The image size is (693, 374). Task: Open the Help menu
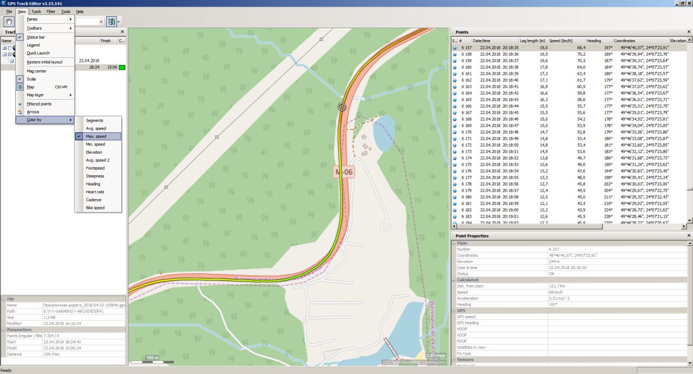pyautogui.click(x=80, y=11)
